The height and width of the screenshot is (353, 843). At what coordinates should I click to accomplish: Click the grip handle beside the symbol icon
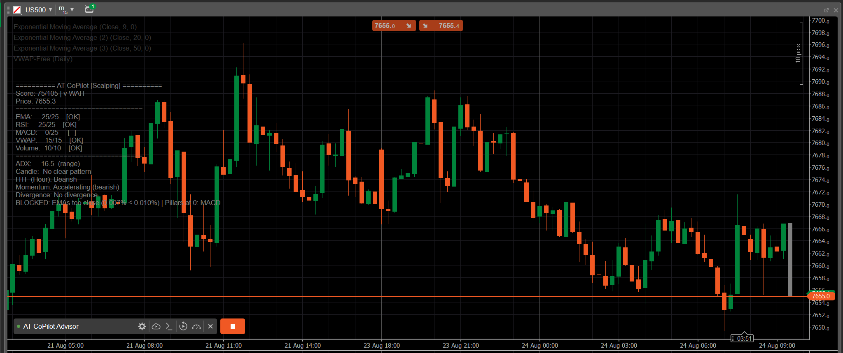tap(9, 10)
